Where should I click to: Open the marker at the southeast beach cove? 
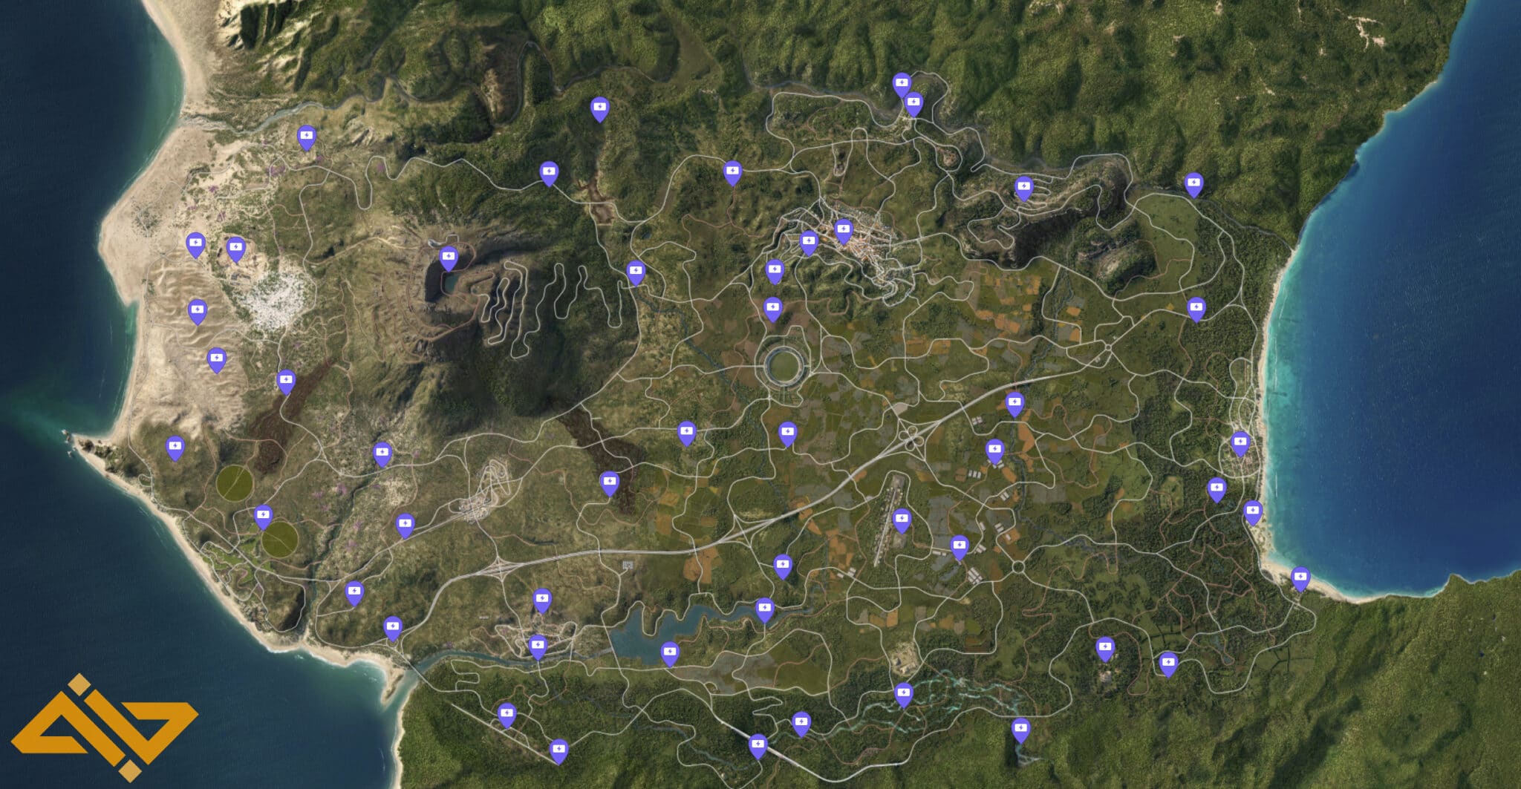[x=1300, y=578]
